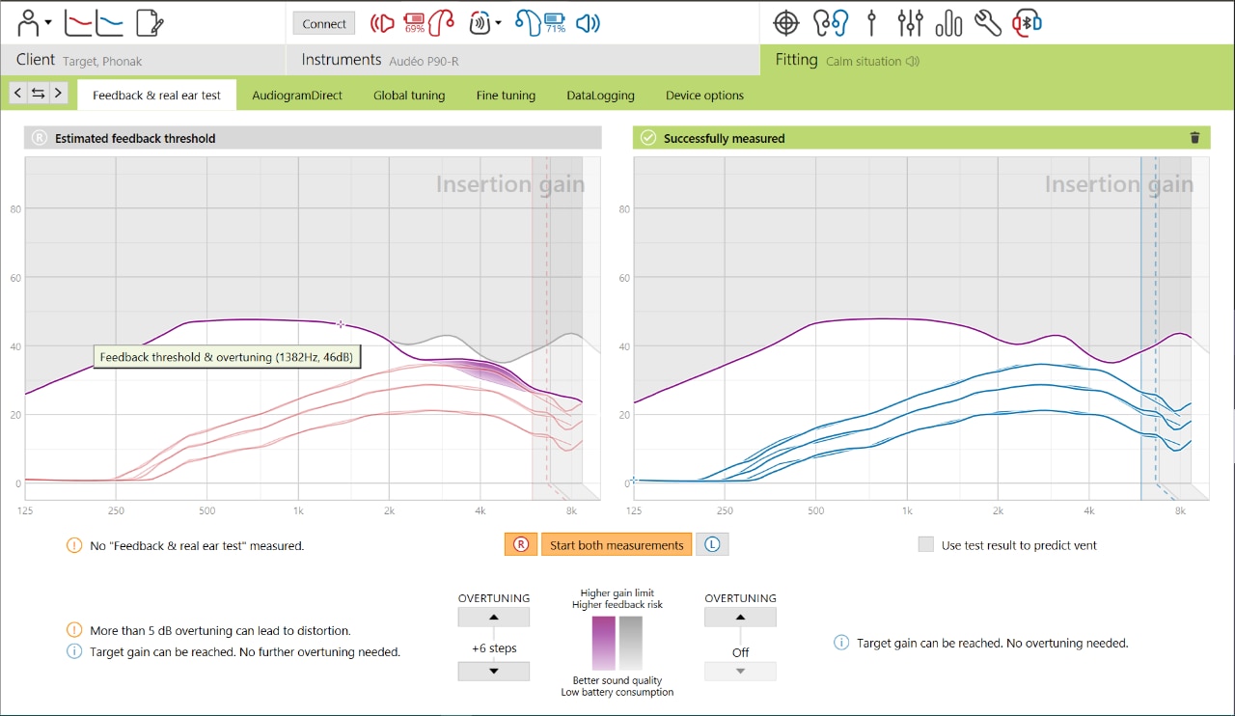Screen dimensions: 1235x716
Task: Select the L side button
Action: pyautogui.click(x=712, y=543)
